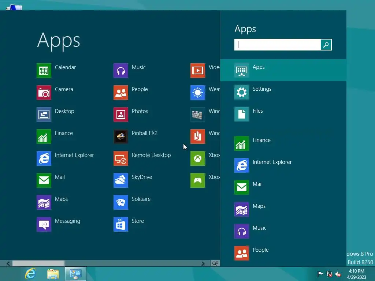This screenshot has width=375, height=281.
Task: Open Music in the left Apps list
Action: 129,71
